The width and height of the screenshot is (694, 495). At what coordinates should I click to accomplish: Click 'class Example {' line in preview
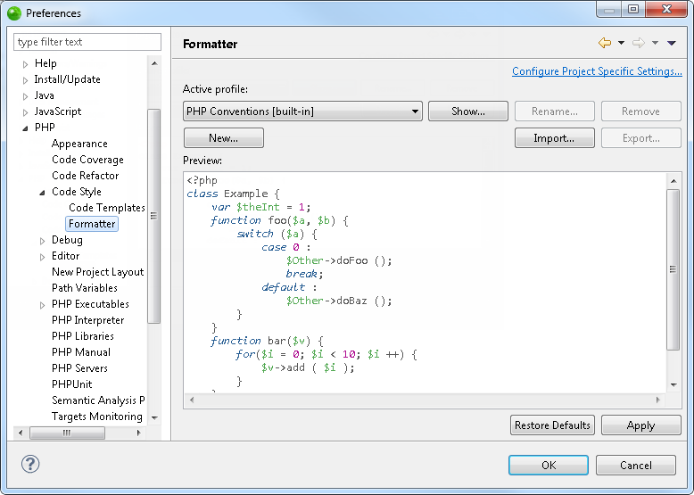point(233,194)
